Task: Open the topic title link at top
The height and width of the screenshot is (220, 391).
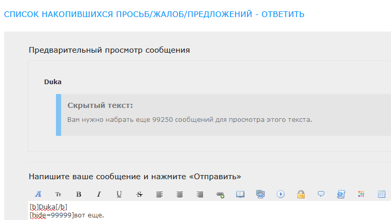Action: (x=154, y=14)
